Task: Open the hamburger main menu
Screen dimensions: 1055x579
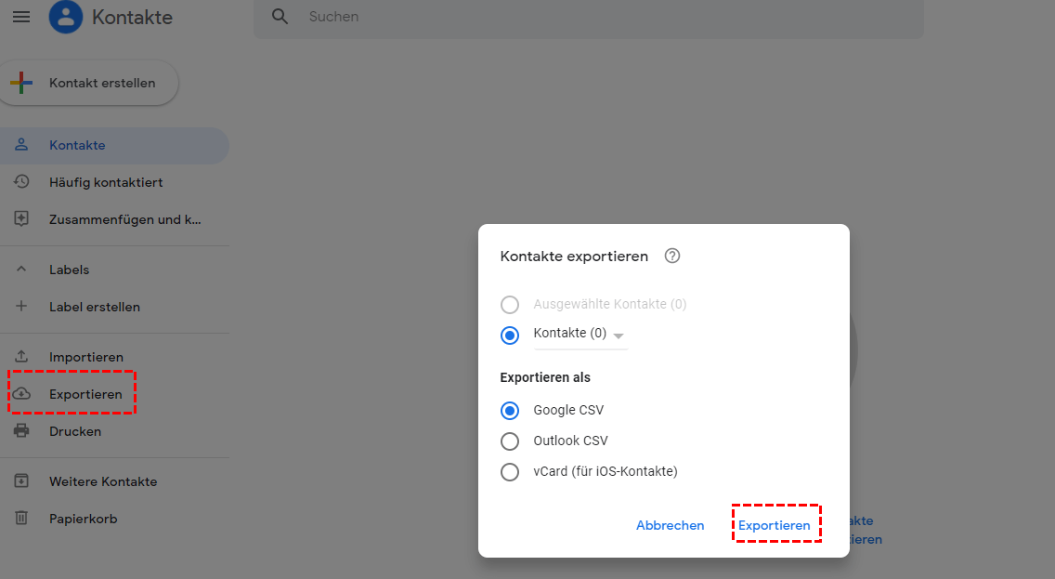Action: tap(20, 17)
